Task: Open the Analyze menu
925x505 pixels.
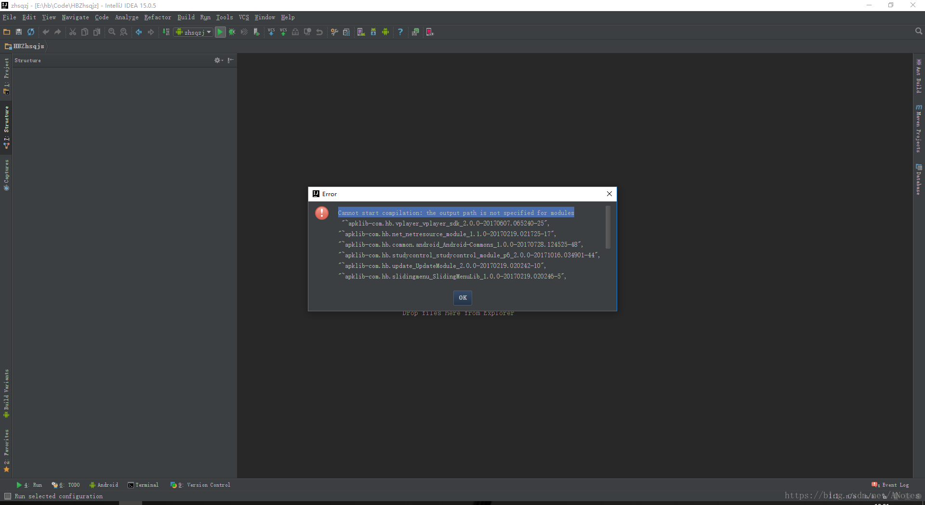Action: (127, 17)
